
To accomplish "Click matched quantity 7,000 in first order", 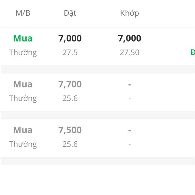I will [129, 38].
